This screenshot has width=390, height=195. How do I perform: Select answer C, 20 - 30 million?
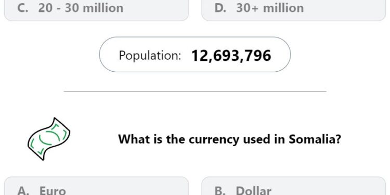(97, 10)
